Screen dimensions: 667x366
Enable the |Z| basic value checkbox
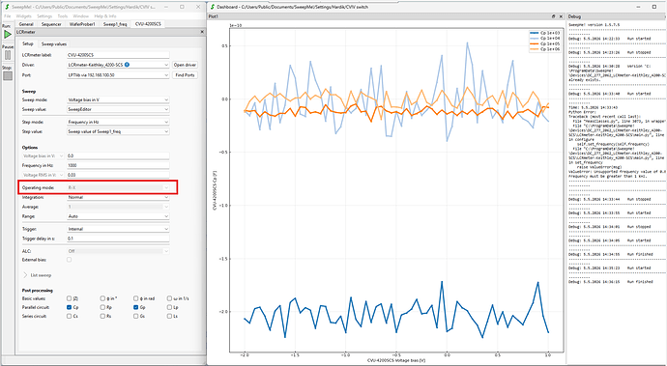[x=69, y=298]
